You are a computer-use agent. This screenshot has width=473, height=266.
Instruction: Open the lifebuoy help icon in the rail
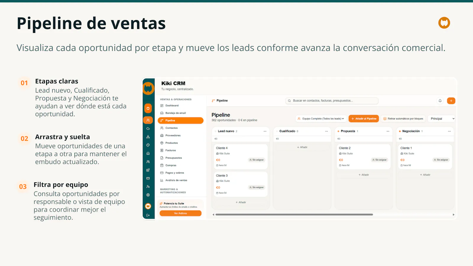(148, 195)
